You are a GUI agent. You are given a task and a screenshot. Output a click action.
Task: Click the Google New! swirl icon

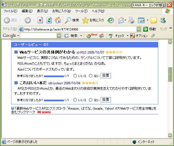tap(92, 36)
